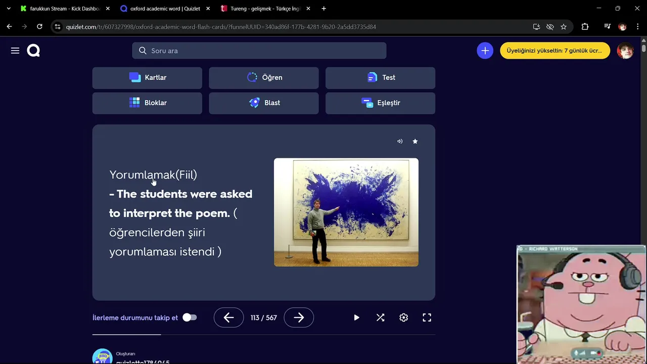
Task: Toggle İlerleme durumunu takip et switch
Action: pyautogui.click(x=190, y=317)
